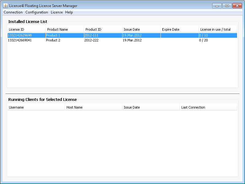
Task: Open the License menu
Action: tap(57, 12)
